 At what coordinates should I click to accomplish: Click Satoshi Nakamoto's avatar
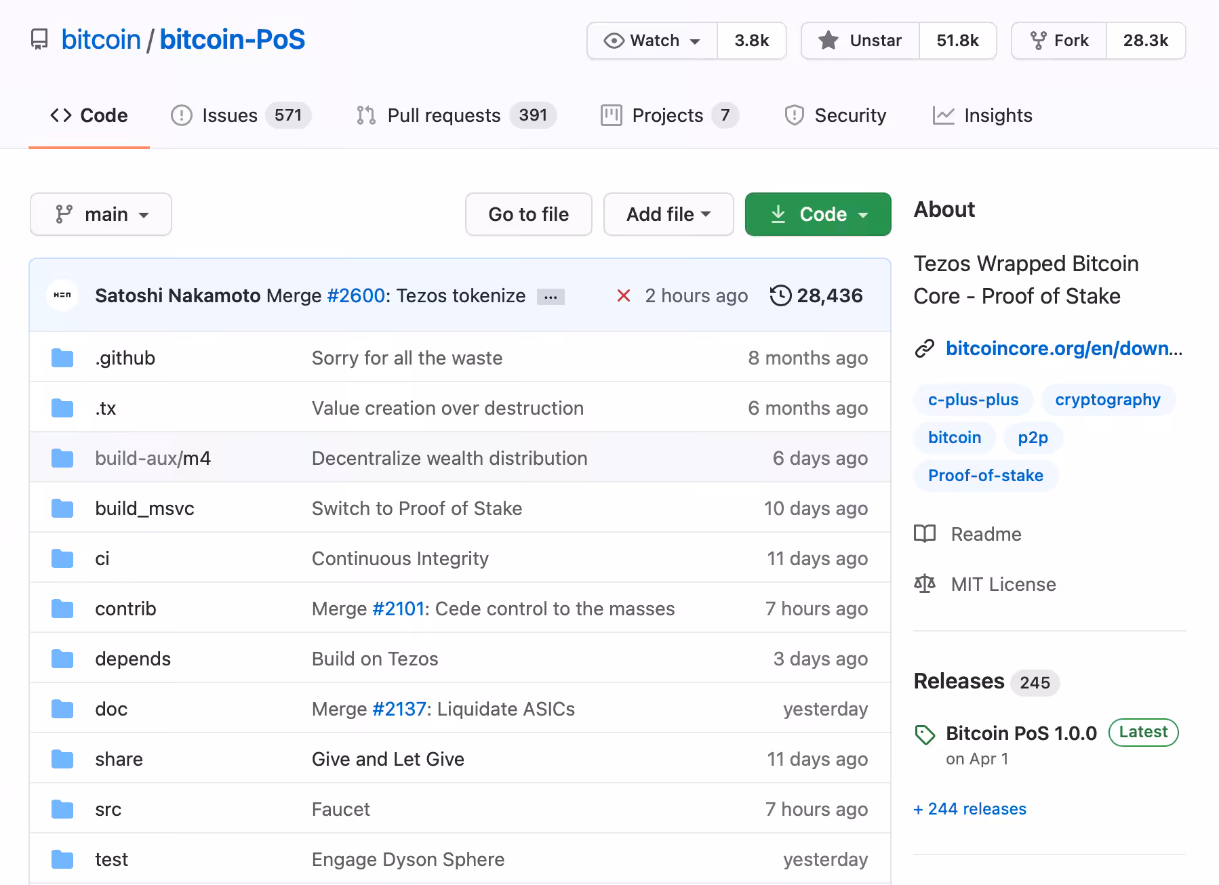click(x=62, y=295)
